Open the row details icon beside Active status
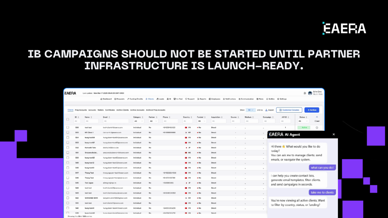Viewport: 388px width, 218px height. tap(317, 127)
